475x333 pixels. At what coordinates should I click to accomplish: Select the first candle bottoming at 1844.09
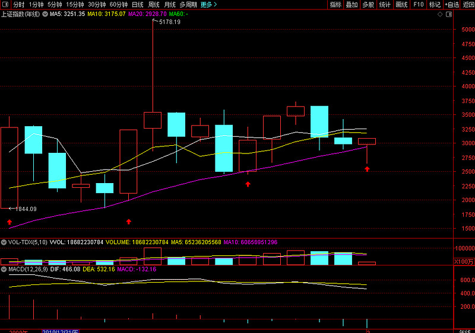pyautogui.click(x=9, y=168)
